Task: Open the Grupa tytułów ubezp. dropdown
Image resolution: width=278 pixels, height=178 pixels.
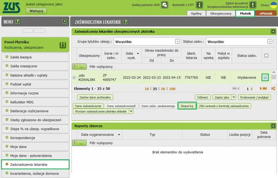Action: (178, 41)
